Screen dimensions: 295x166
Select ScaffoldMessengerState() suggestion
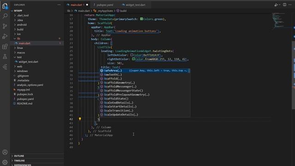pyautogui.click(x=145, y=90)
